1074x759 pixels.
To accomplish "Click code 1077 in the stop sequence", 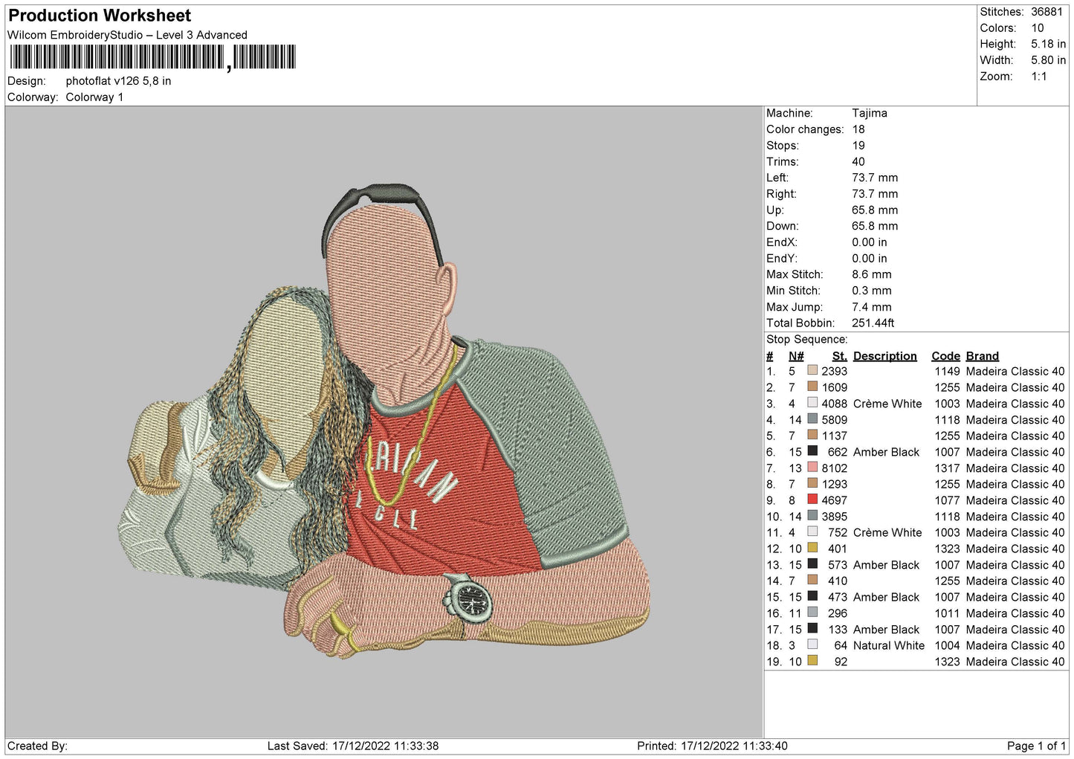I will [947, 500].
